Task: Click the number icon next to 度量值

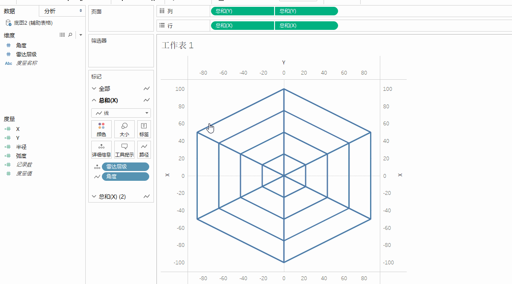Action: point(9,174)
